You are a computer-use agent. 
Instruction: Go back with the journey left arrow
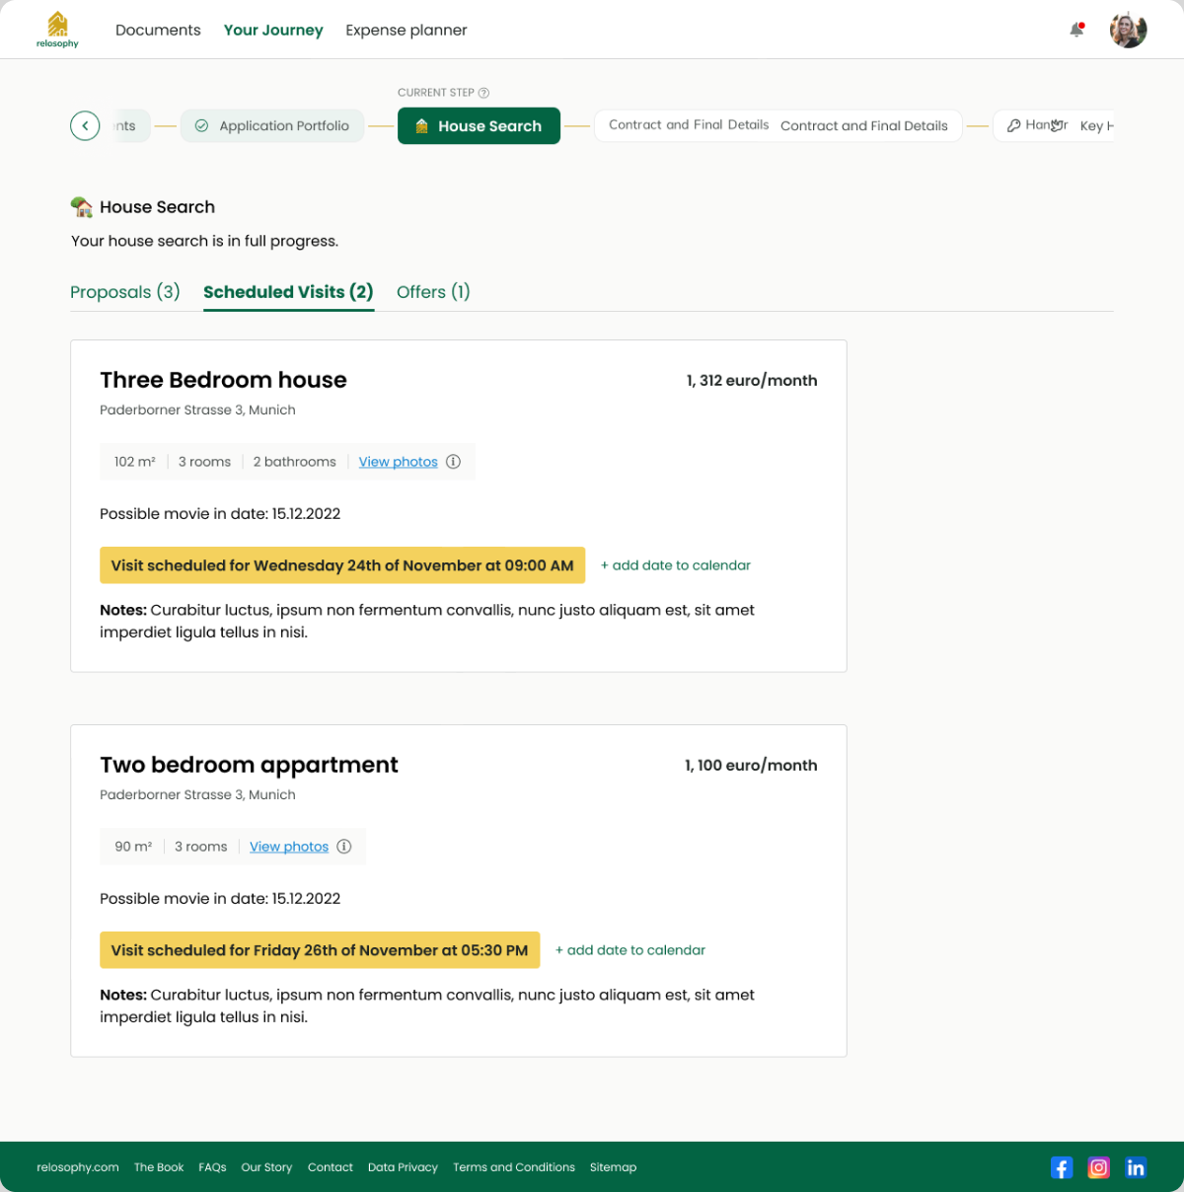(85, 125)
